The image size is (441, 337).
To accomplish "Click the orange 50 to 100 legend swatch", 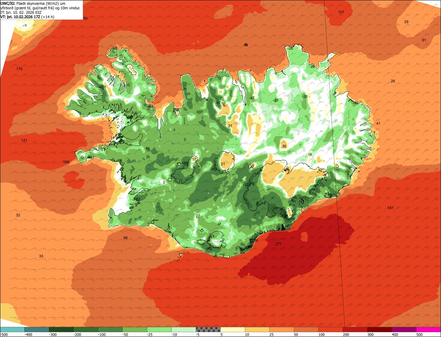I will click(306, 329).
